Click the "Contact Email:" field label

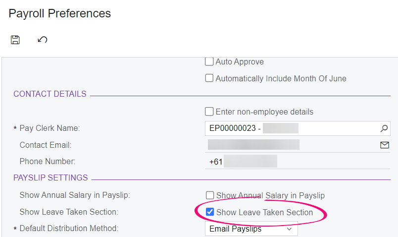click(x=46, y=145)
